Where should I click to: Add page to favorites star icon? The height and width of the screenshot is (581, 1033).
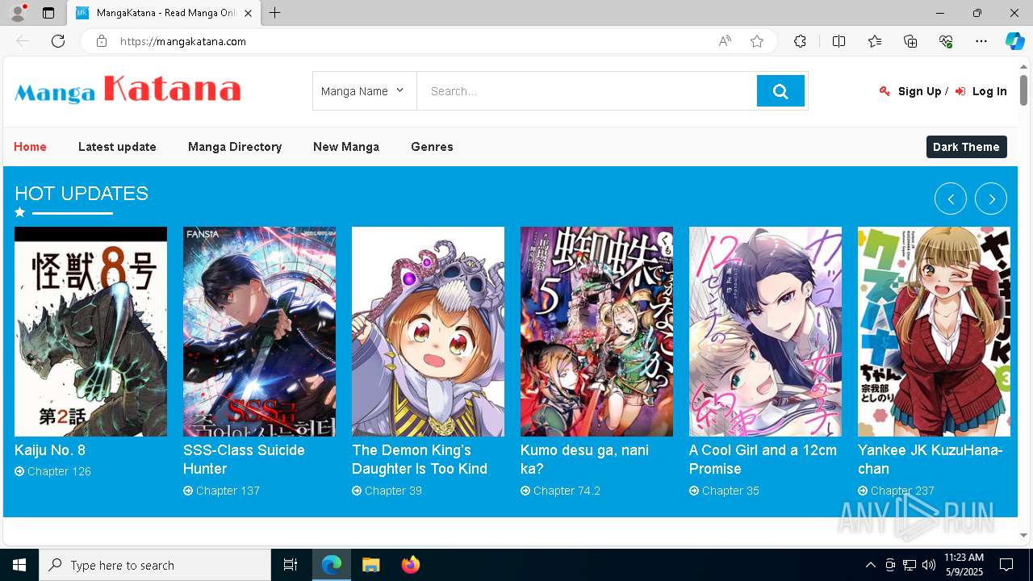click(x=757, y=41)
